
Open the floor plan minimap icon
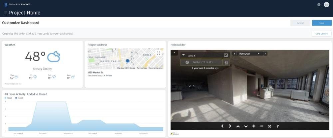pyautogui.click(x=226, y=55)
